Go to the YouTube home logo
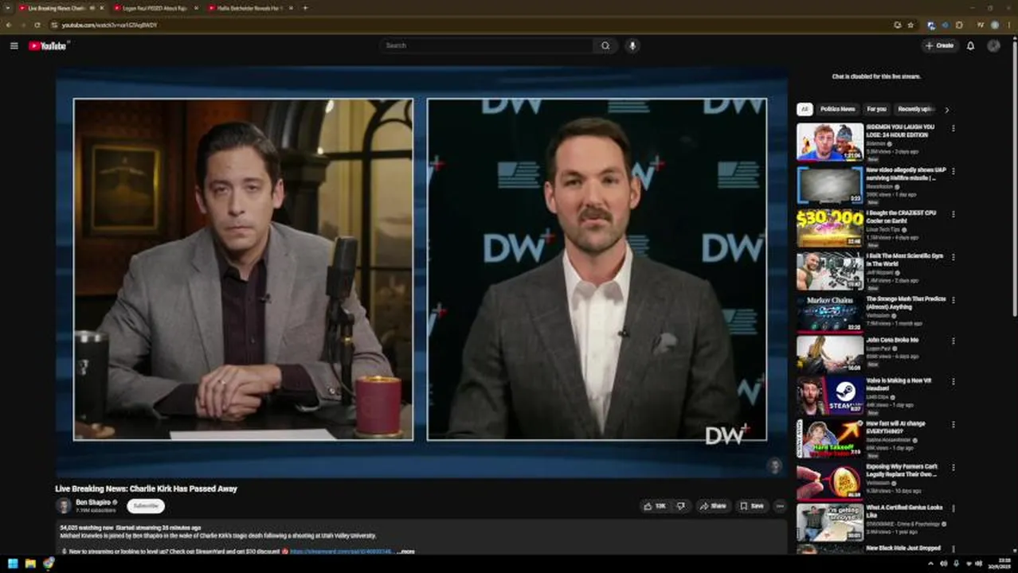 click(x=47, y=45)
